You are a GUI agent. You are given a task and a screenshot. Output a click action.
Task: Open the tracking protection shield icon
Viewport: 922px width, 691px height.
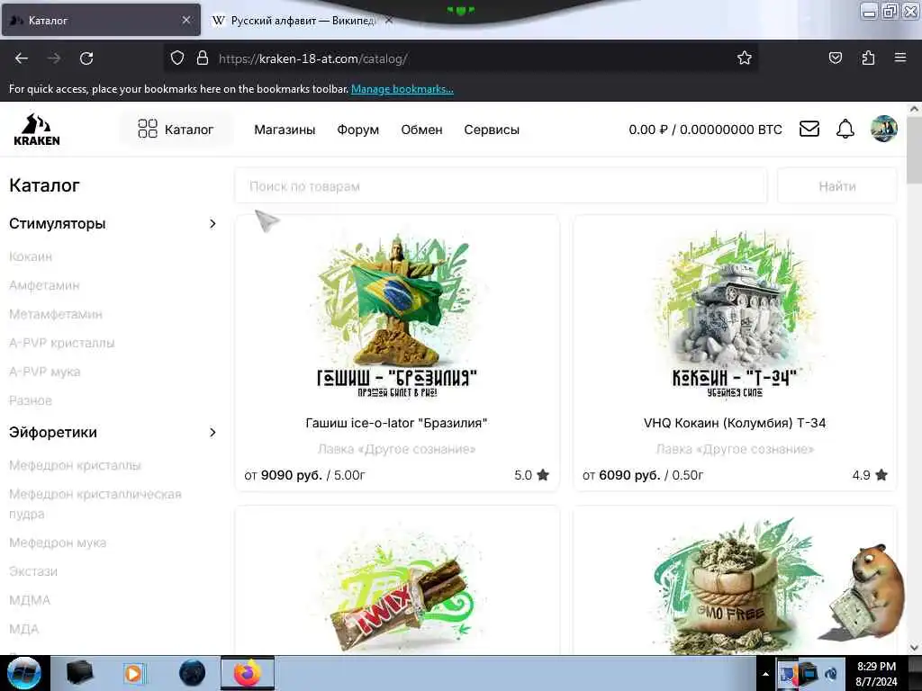(177, 58)
